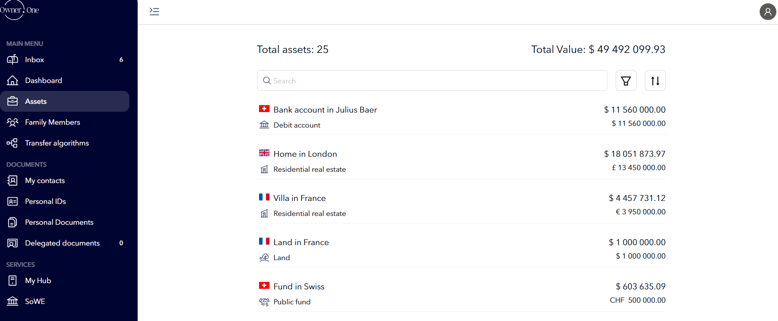
Task: Open the filter funnel icon button
Action: coord(626,80)
